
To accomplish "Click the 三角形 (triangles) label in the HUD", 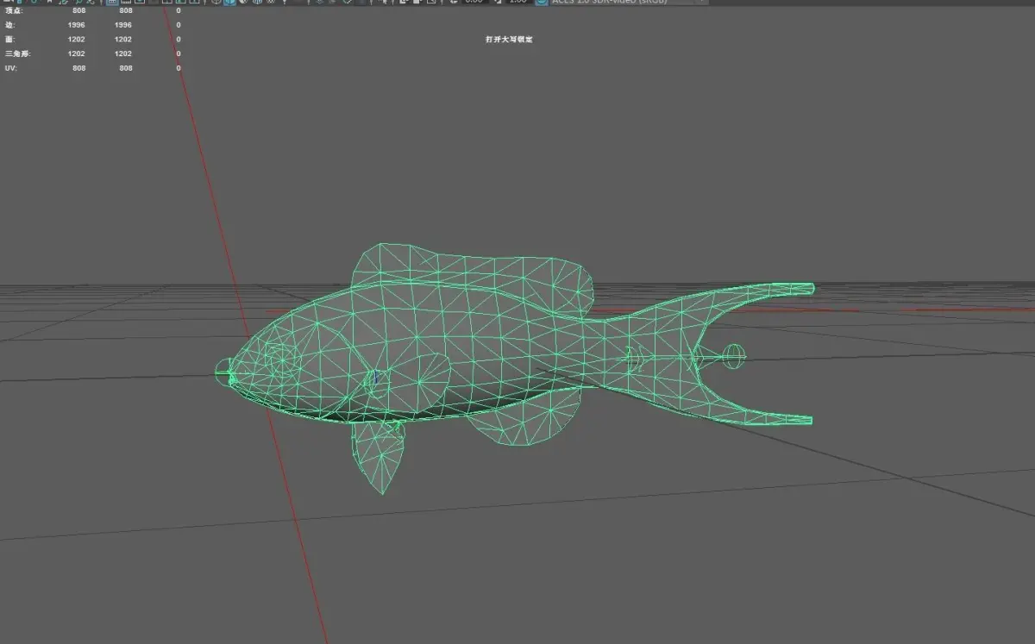I will 17,53.
